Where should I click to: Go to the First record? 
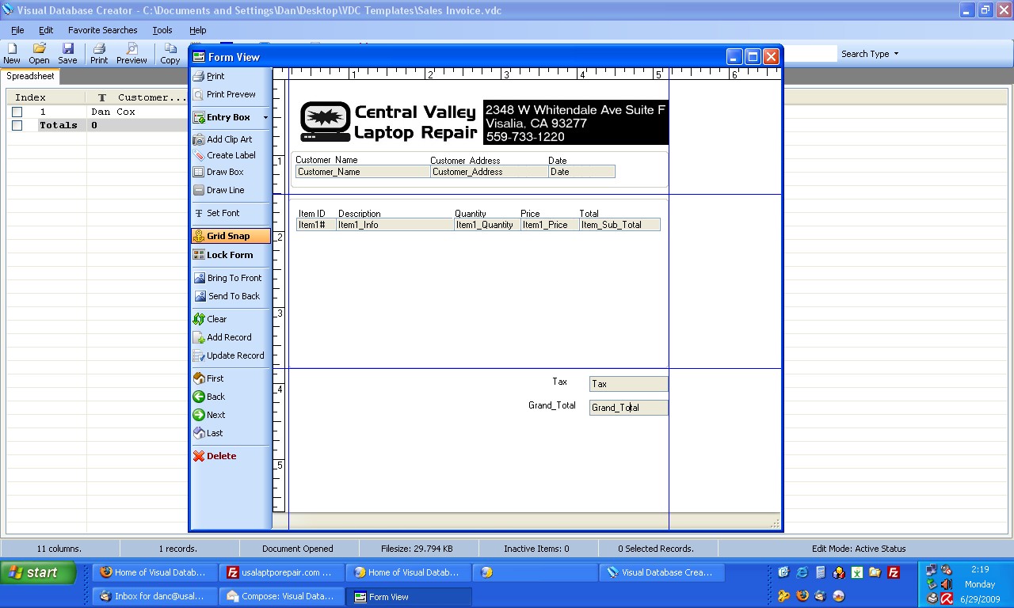pyautogui.click(x=209, y=378)
